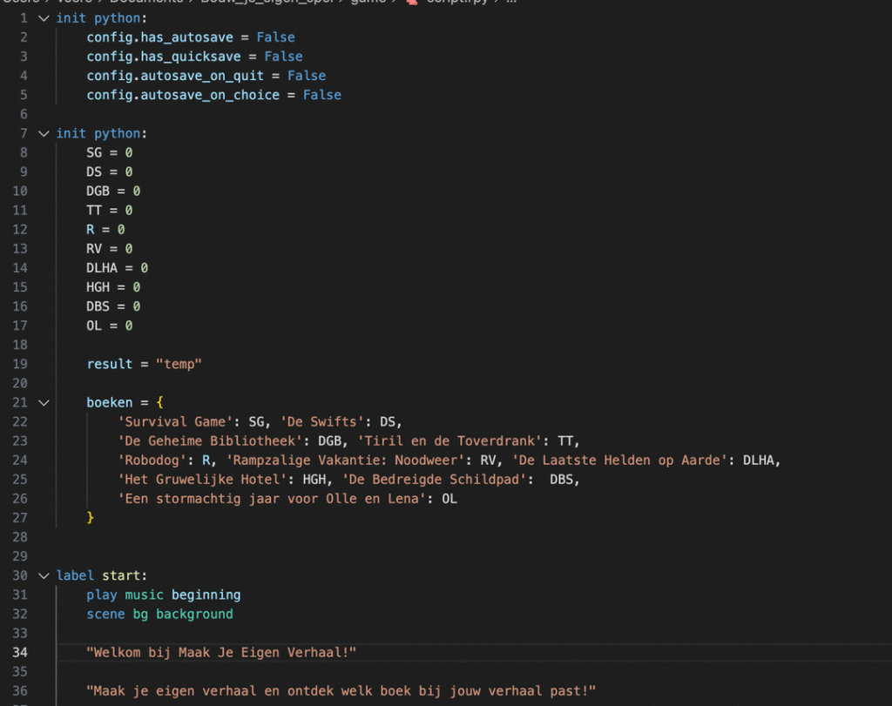Place cursor in "Welkom bij Maak Je Eigen Verhaal!" string
Viewport: 892px width, 706px height.
[221, 653]
